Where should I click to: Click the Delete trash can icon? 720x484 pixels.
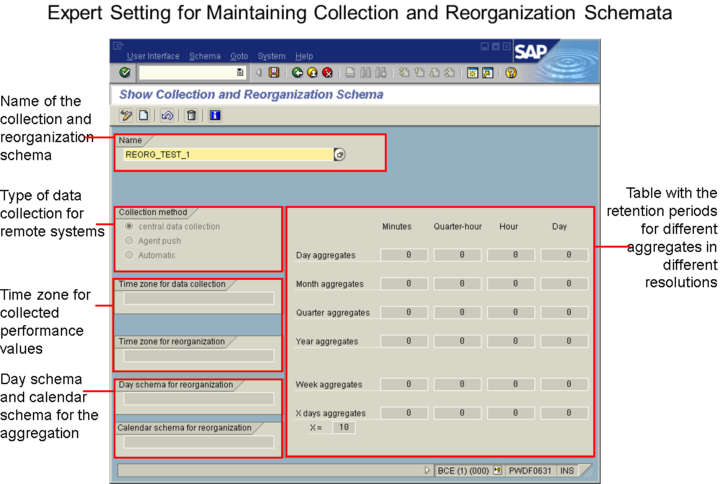point(192,115)
